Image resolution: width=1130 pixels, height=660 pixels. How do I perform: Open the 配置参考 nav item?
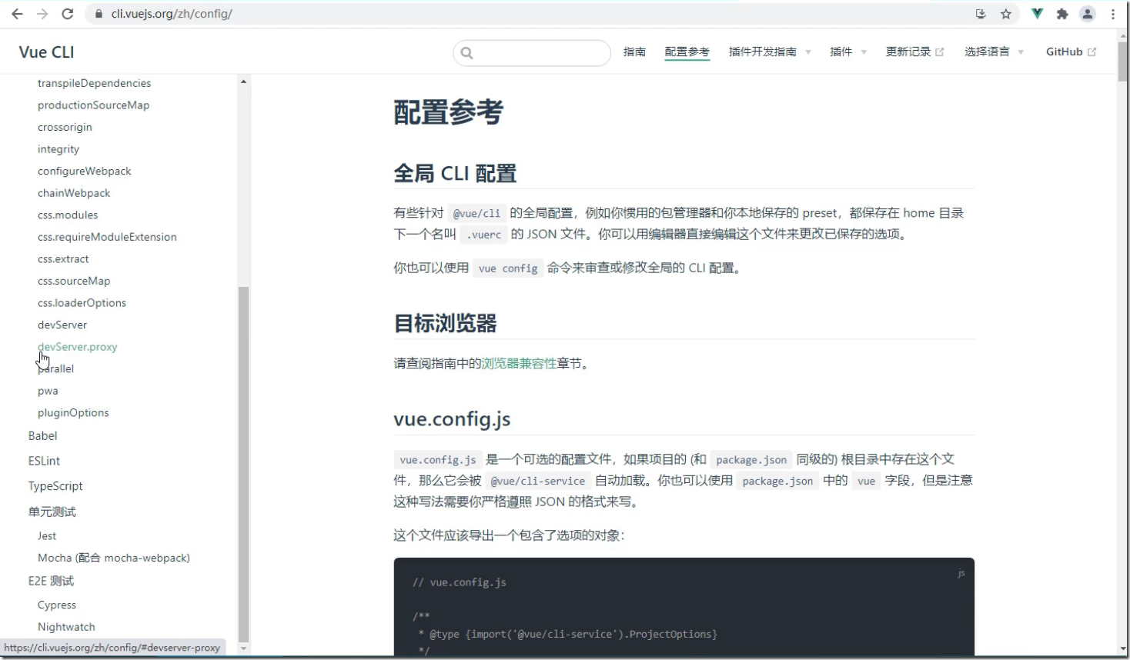click(x=687, y=52)
